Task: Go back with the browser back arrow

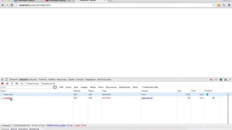Action: click(x=3, y=5)
